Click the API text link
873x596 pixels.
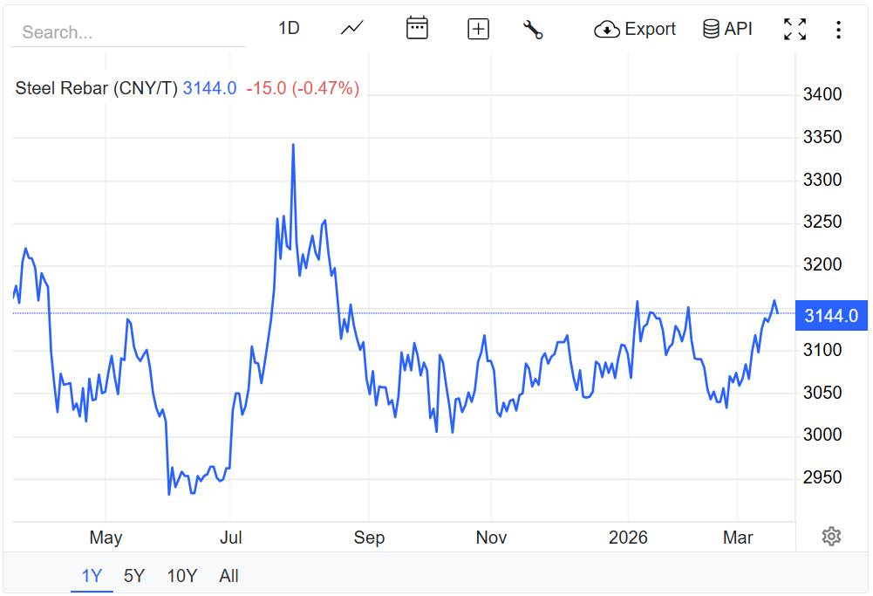(x=738, y=29)
